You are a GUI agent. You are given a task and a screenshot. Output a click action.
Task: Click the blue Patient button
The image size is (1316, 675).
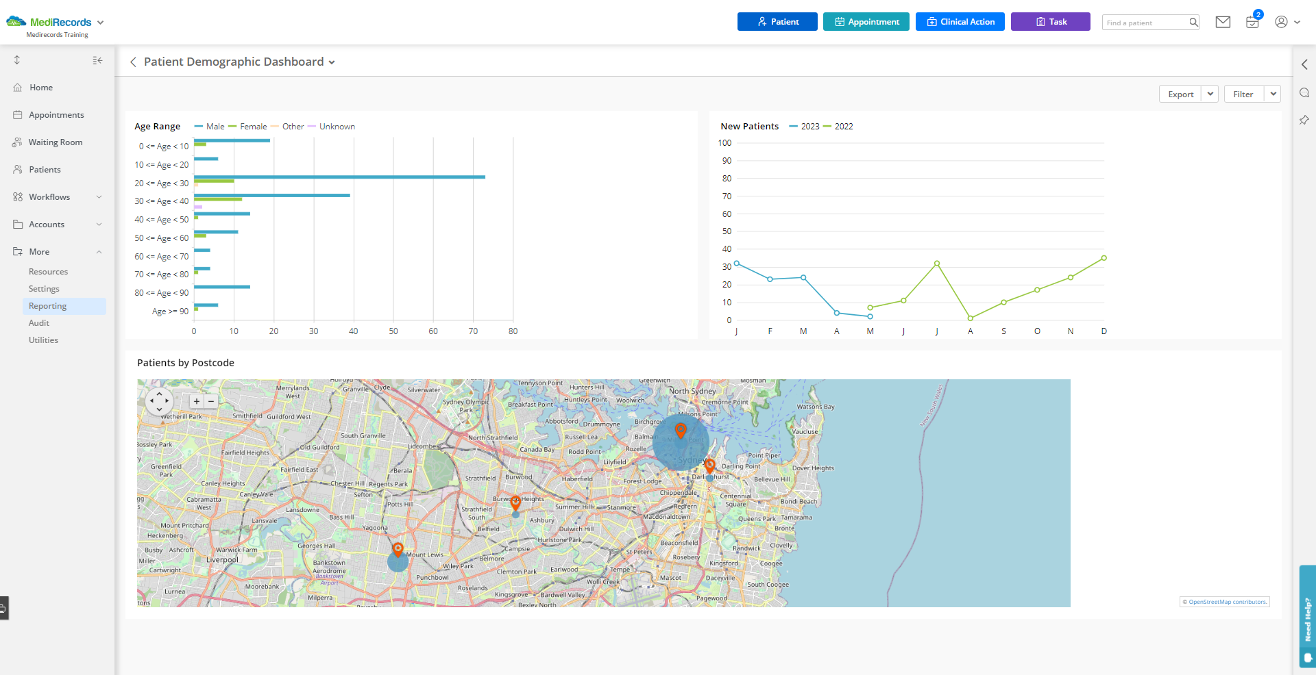777,22
